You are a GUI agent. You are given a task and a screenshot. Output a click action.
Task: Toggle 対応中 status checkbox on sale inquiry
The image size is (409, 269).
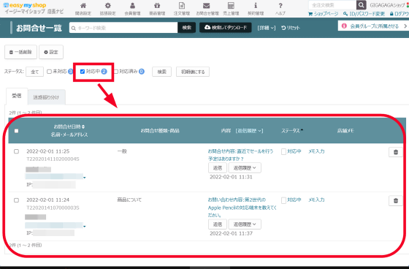click(284, 152)
